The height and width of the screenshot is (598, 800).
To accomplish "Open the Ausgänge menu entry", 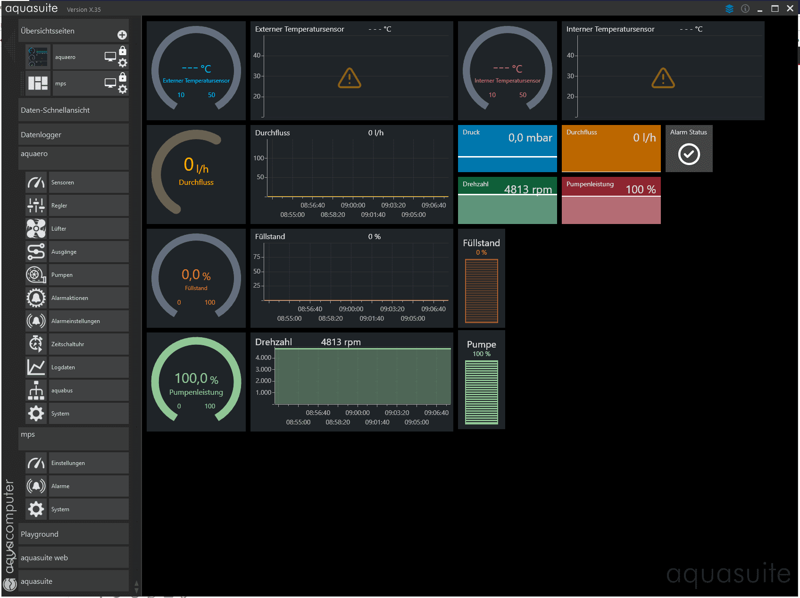I will coord(89,252).
